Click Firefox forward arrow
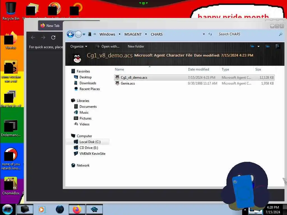The image size is (287, 215). pos(43,38)
